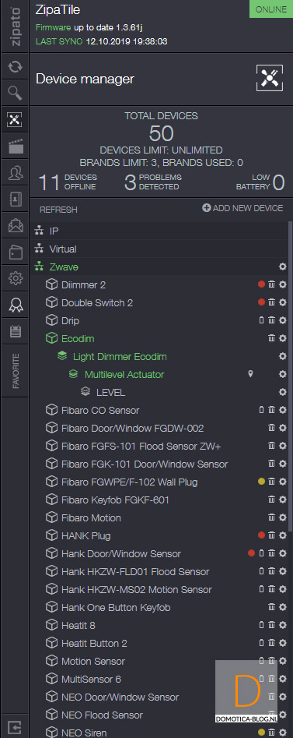Open settings gear for LEVEL attribute

click(283, 392)
